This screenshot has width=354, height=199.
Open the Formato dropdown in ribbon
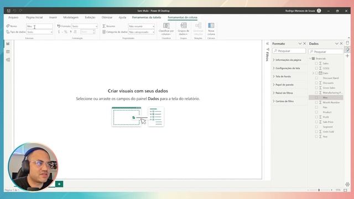(85, 26)
